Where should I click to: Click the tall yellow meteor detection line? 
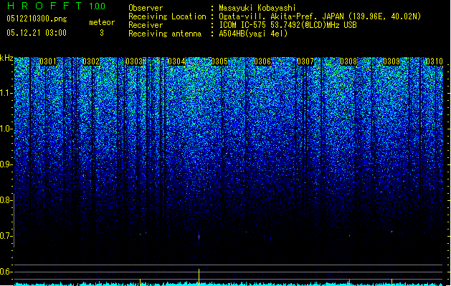(199, 276)
